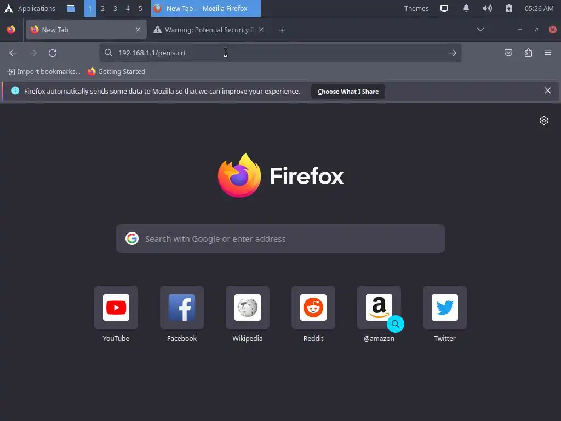Screen dimensions: 561x421
Task: Switch to the New Tab tab
Action: click(x=86, y=30)
